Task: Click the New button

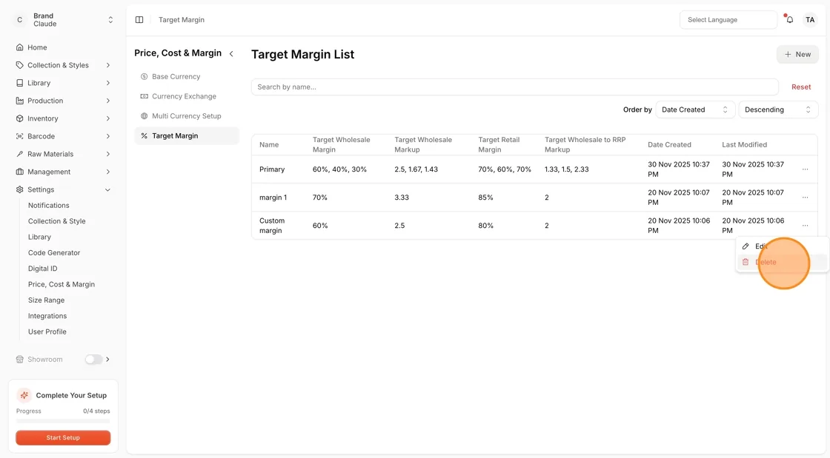Action: [x=797, y=55]
